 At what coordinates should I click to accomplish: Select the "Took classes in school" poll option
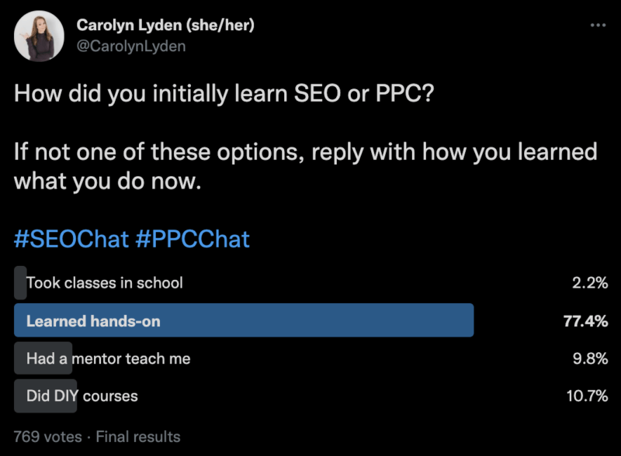tap(105, 282)
